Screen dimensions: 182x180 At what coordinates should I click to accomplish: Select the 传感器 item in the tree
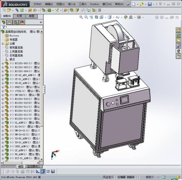[x=13, y=40]
